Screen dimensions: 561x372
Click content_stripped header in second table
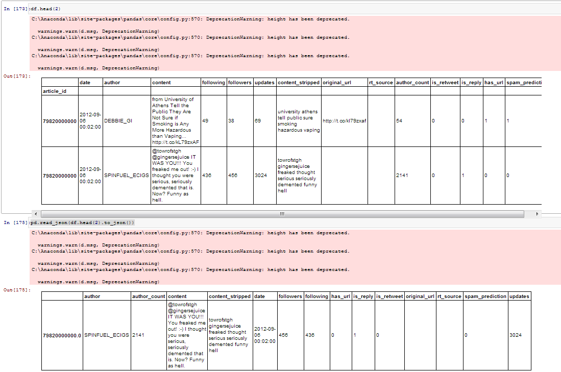click(x=230, y=296)
